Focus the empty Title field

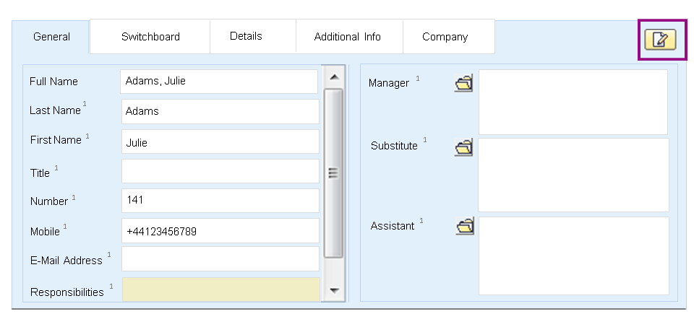coord(220,171)
